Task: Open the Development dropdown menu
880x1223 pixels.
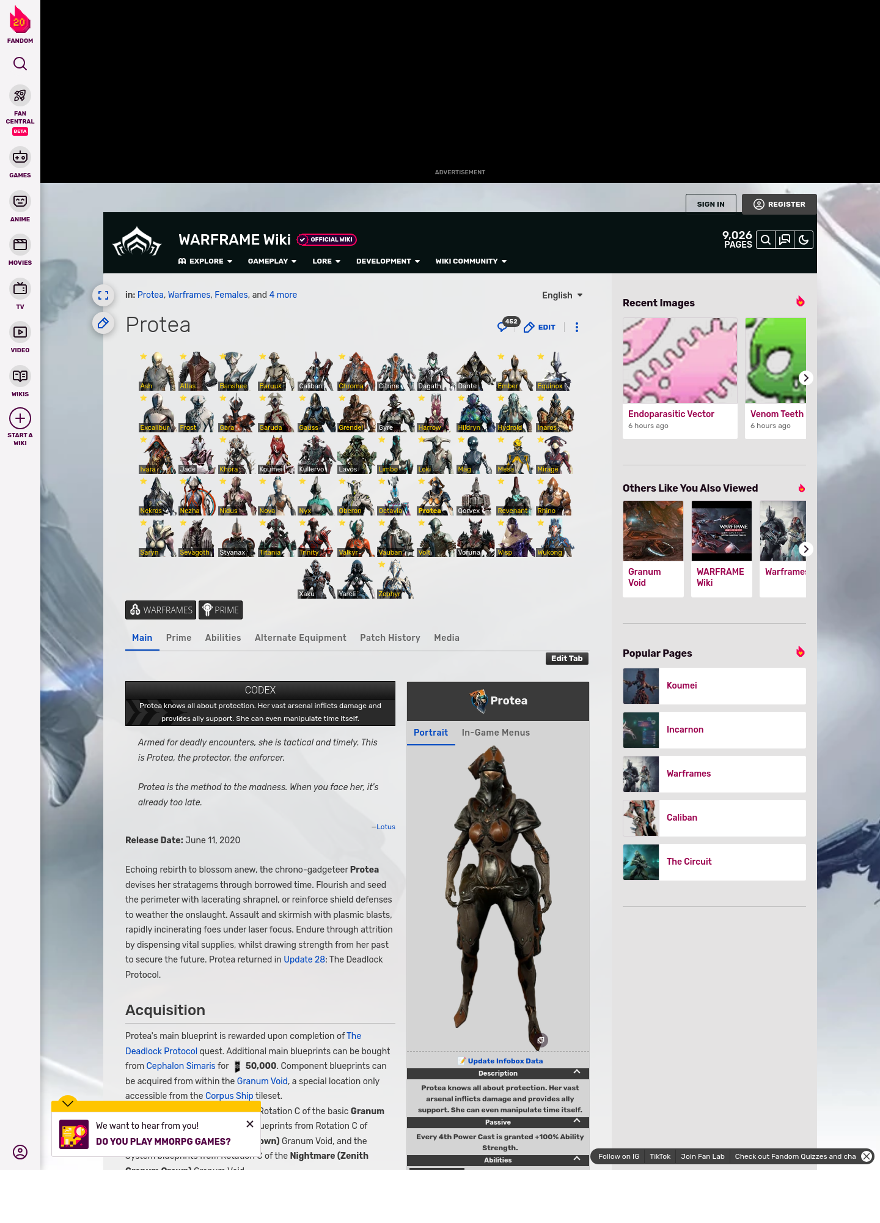Action: (388, 261)
